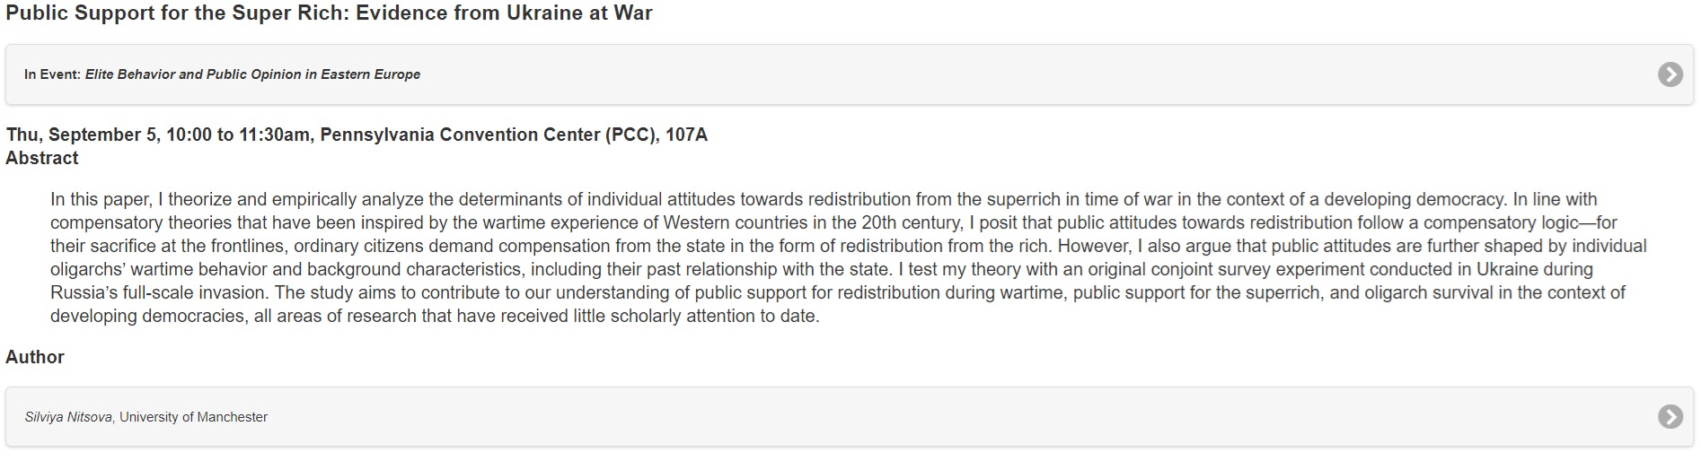Click the arrow icon in the In Event row
The width and height of the screenshot is (1701, 461).
tap(1670, 74)
